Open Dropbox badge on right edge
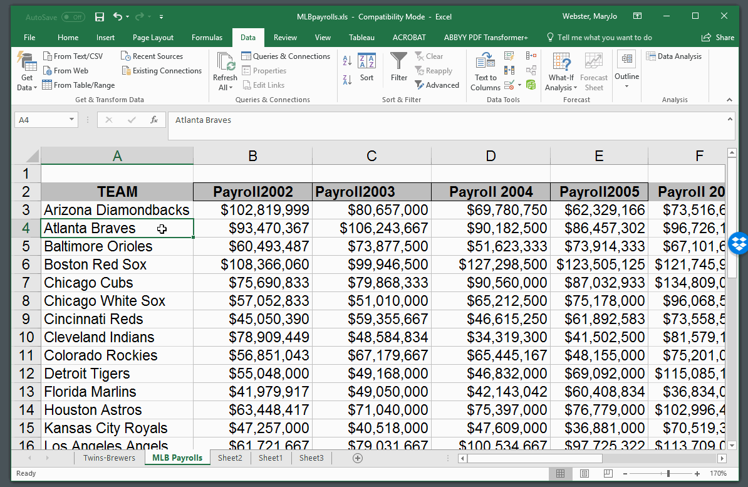The width and height of the screenshot is (748, 487). click(x=739, y=243)
